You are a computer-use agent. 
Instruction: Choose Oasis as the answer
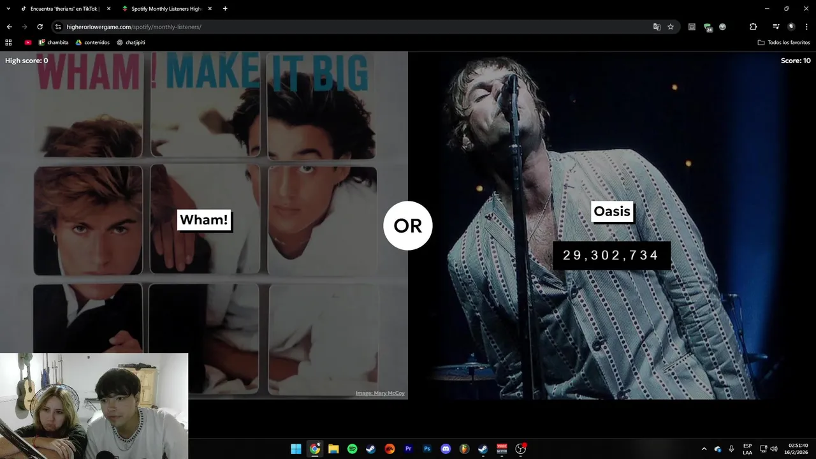(x=612, y=211)
